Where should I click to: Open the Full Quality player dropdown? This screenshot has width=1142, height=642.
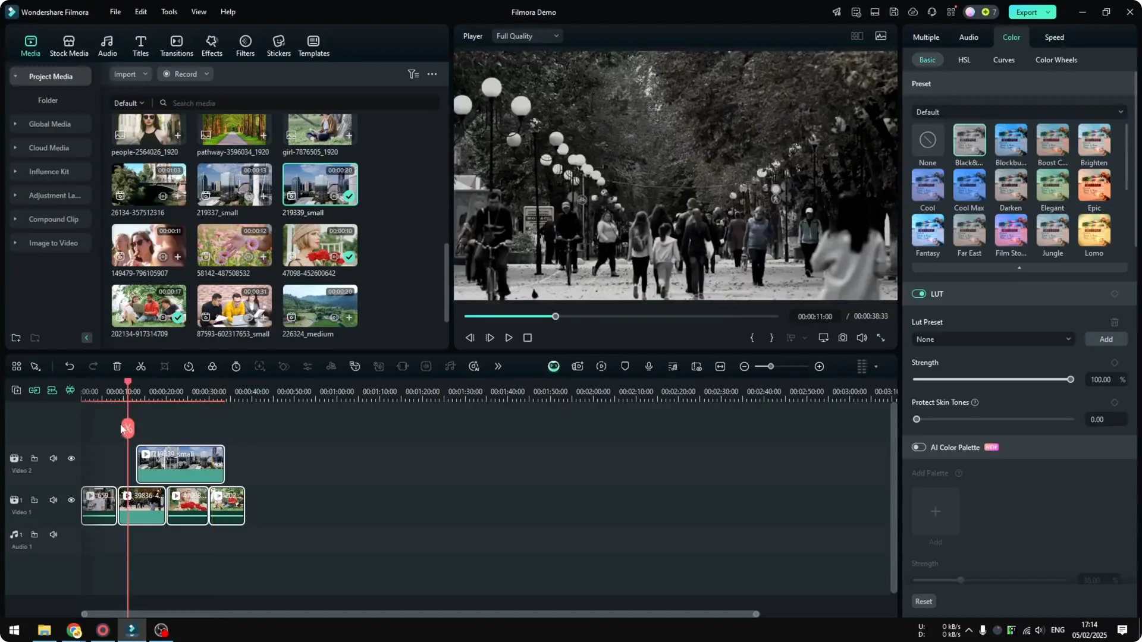[527, 36]
